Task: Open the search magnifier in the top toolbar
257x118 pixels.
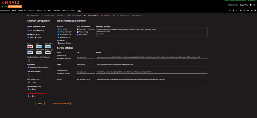Action: coord(230,11)
